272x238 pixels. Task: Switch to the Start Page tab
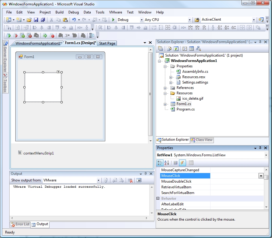coord(107,43)
